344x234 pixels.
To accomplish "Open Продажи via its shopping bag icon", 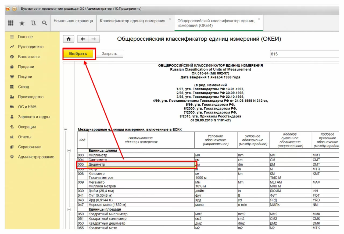I will tap(12, 67).
